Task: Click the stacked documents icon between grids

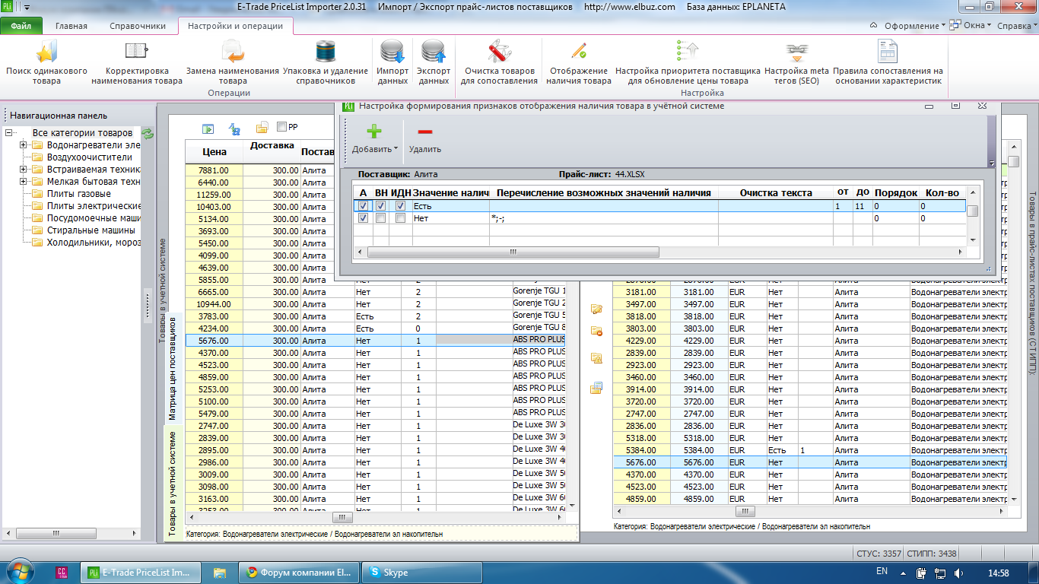Action: coord(596,388)
